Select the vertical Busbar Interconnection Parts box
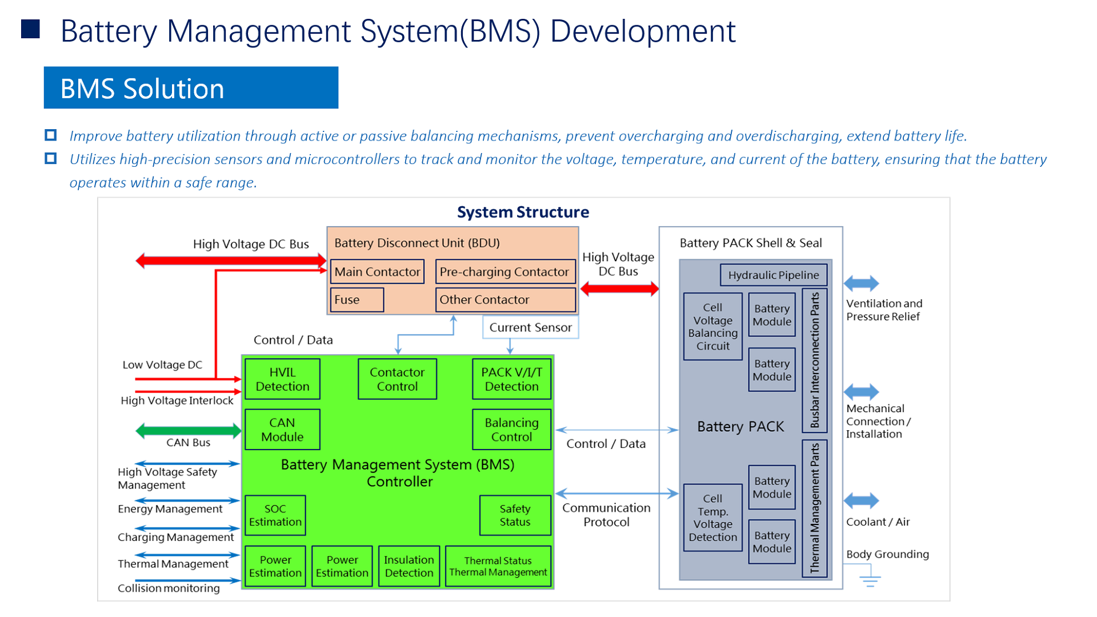 [815, 360]
